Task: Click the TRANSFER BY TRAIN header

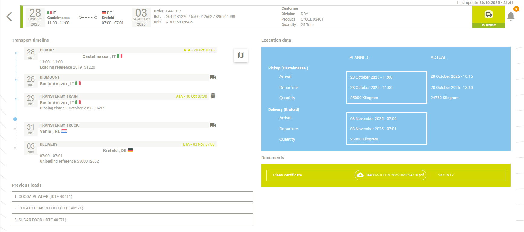Action: [x=59, y=96]
